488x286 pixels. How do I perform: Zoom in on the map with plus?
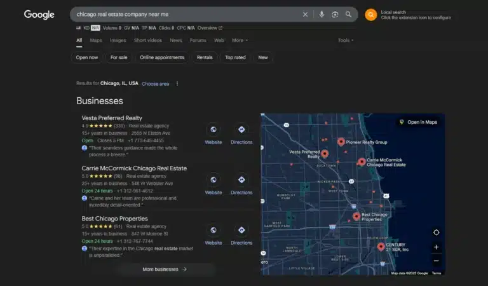[x=436, y=247]
